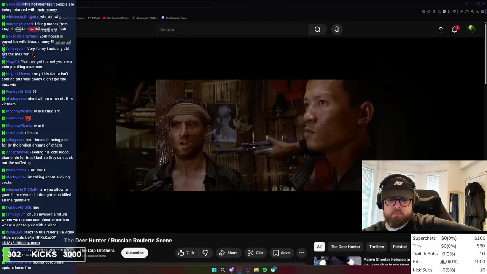This screenshot has height=274, width=487.
Task: Click the Supercharts goal row label
Action: [425, 238]
